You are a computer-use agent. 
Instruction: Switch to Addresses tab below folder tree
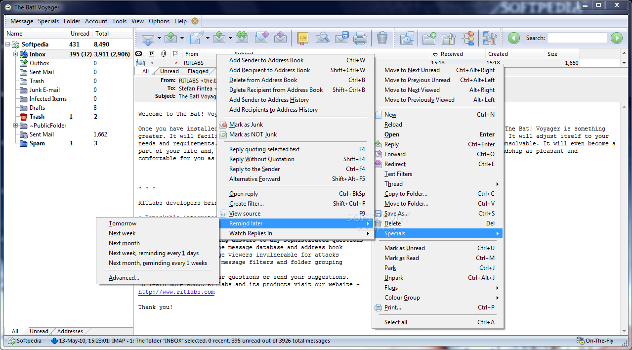click(x=70, y=331)
